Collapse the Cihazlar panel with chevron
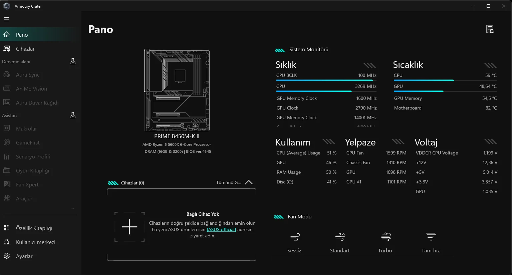Viewport: 512px width, 275px height. click(x=249, y=182)
